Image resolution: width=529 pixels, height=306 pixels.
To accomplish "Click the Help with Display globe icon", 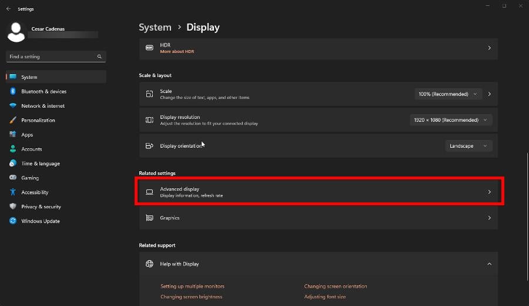I will 149,264.
